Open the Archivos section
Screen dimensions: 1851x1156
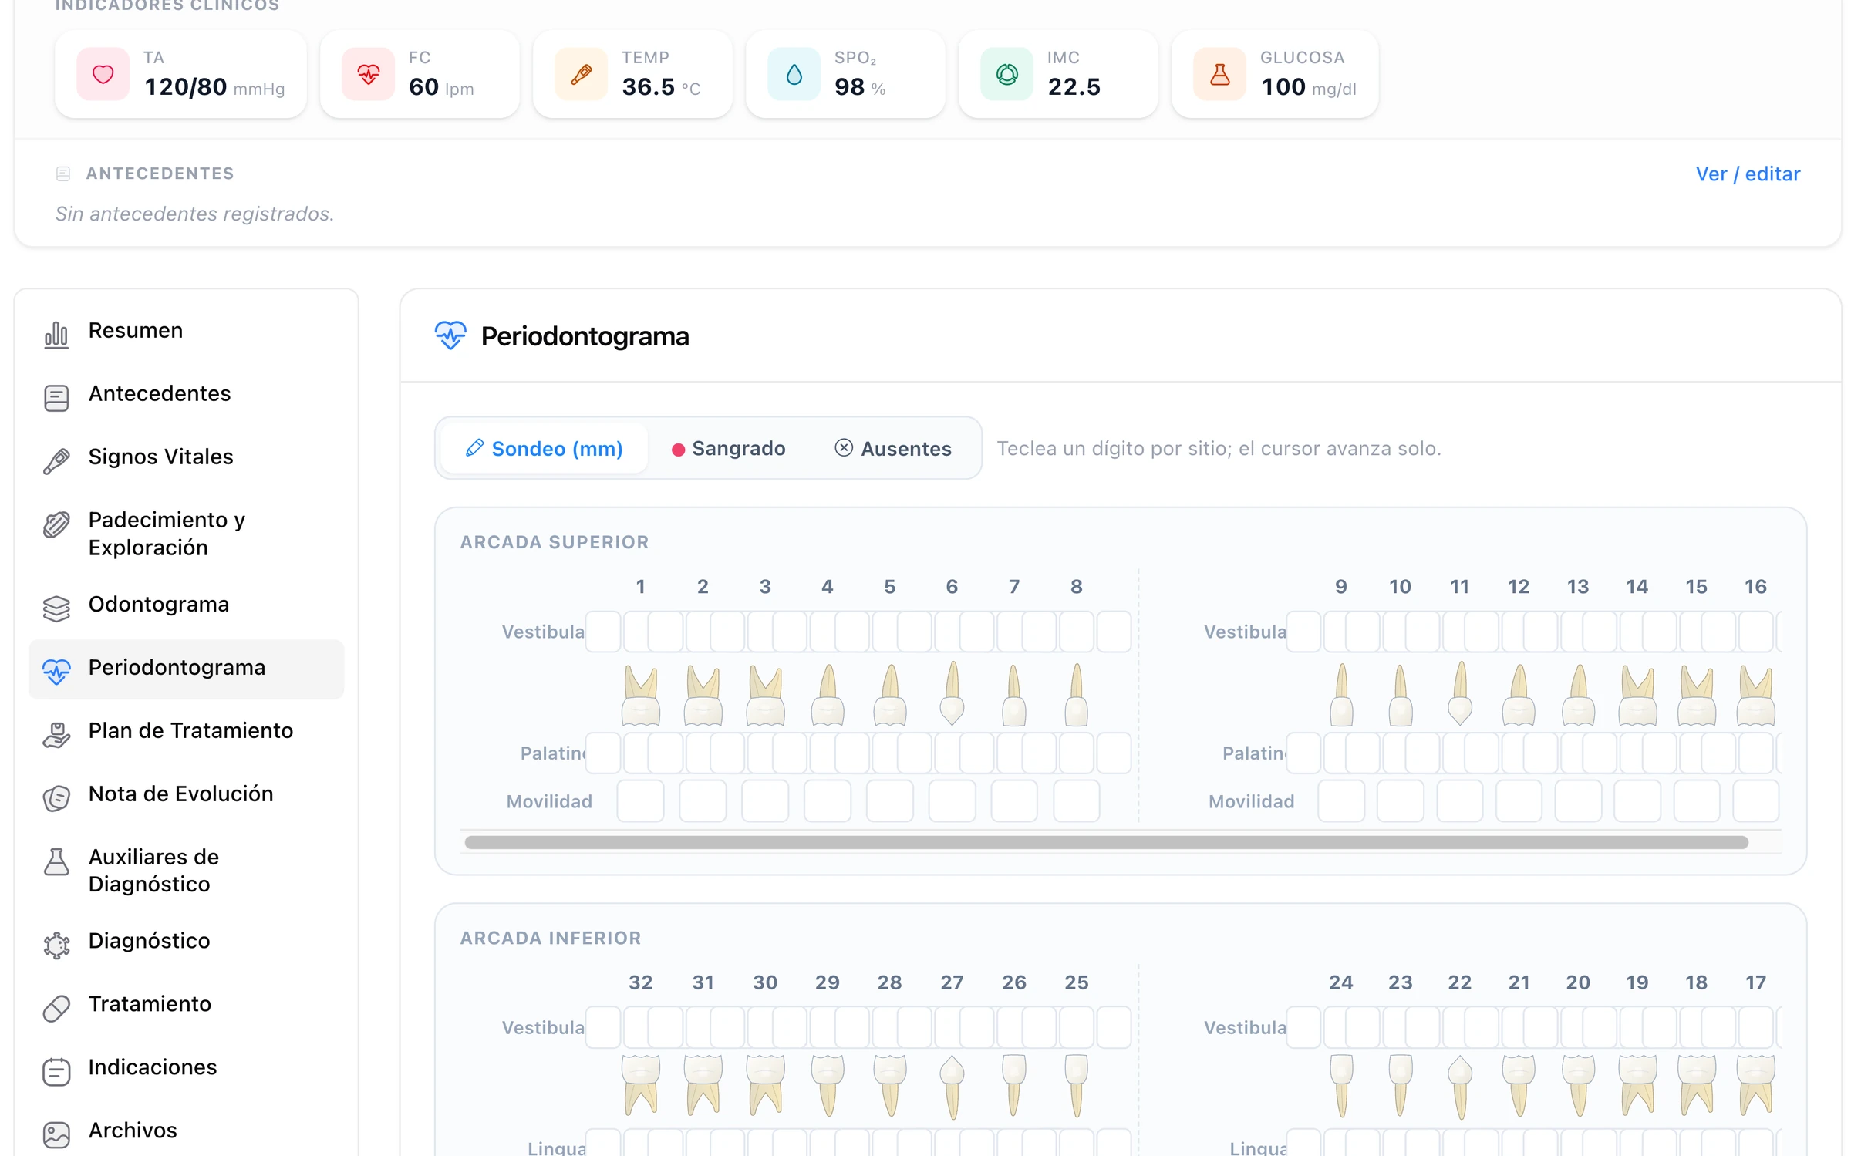pos(186,1132)
